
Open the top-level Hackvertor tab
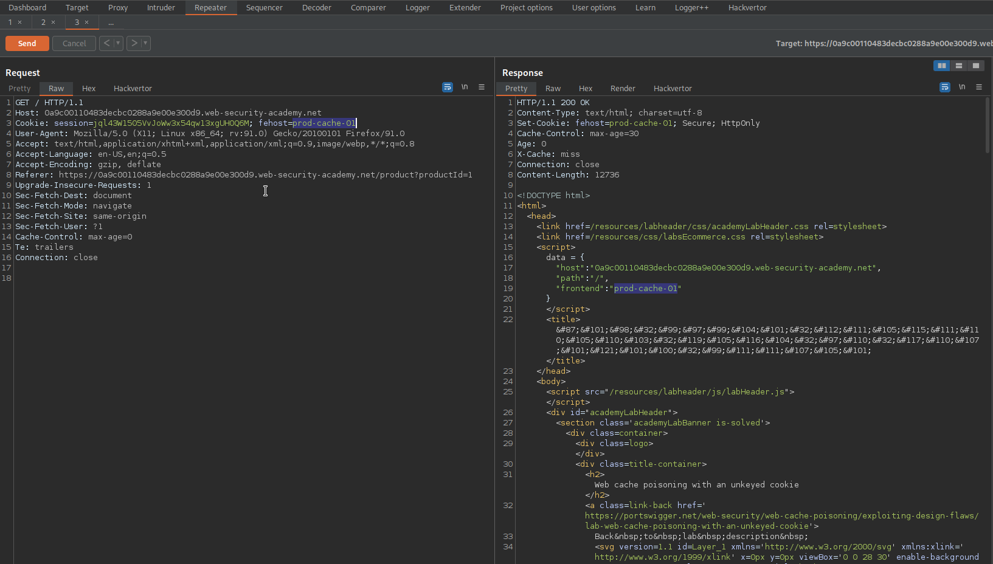pos(748,7)
